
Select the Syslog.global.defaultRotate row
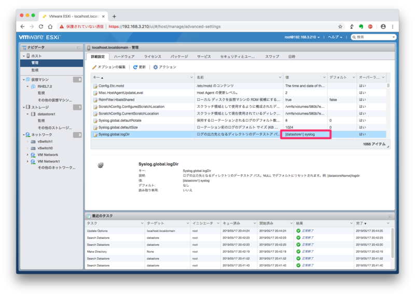click(238, 120)
